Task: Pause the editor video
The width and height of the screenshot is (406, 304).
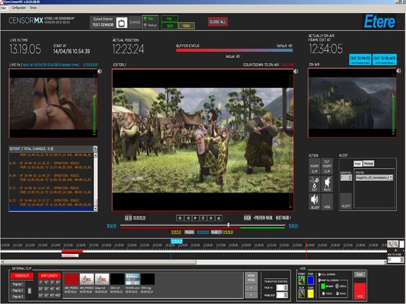Action: 203,218
